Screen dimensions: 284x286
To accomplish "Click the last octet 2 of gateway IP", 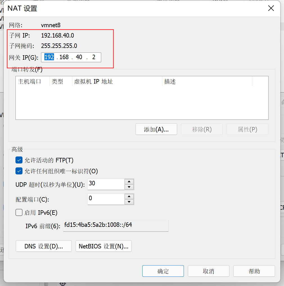I will point(94,57).
